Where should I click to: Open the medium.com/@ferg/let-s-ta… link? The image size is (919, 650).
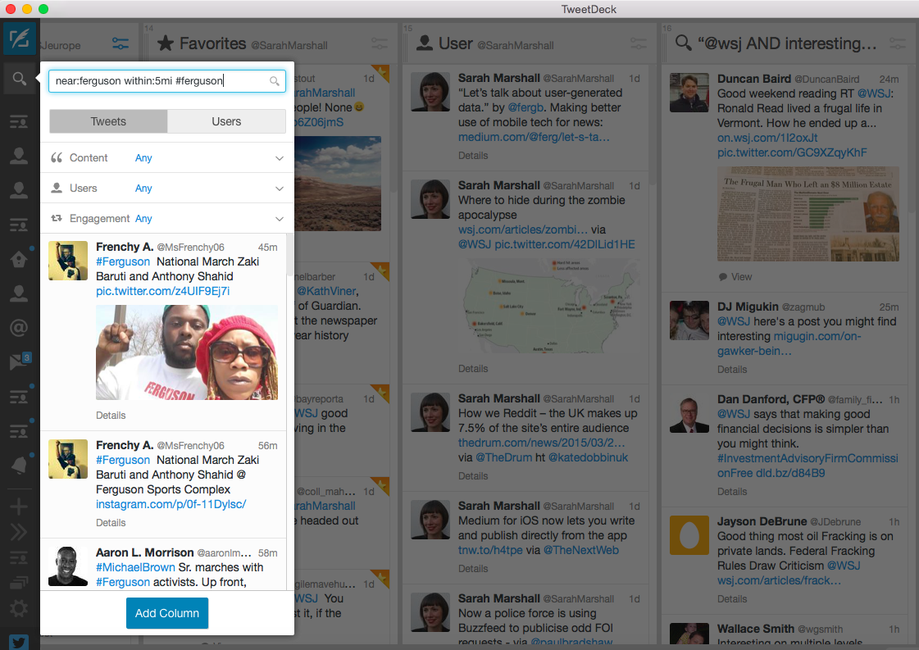[534, 137]
